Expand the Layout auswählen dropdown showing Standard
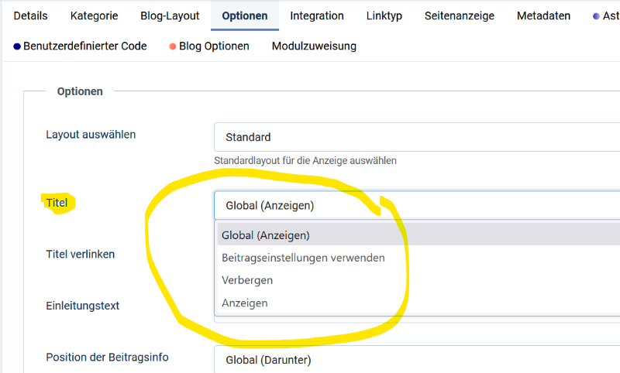Viewport: 620px width, 373px height. tap(417, 137)
